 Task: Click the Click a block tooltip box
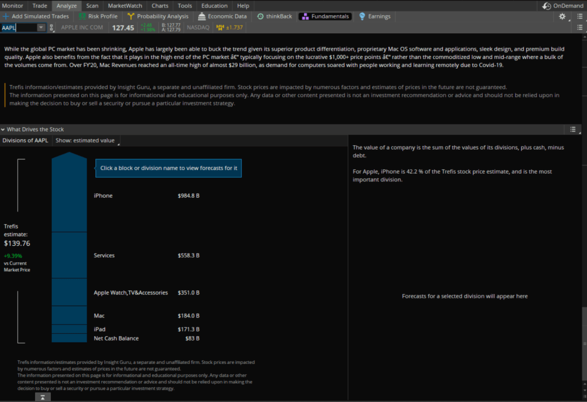(168, 168)
